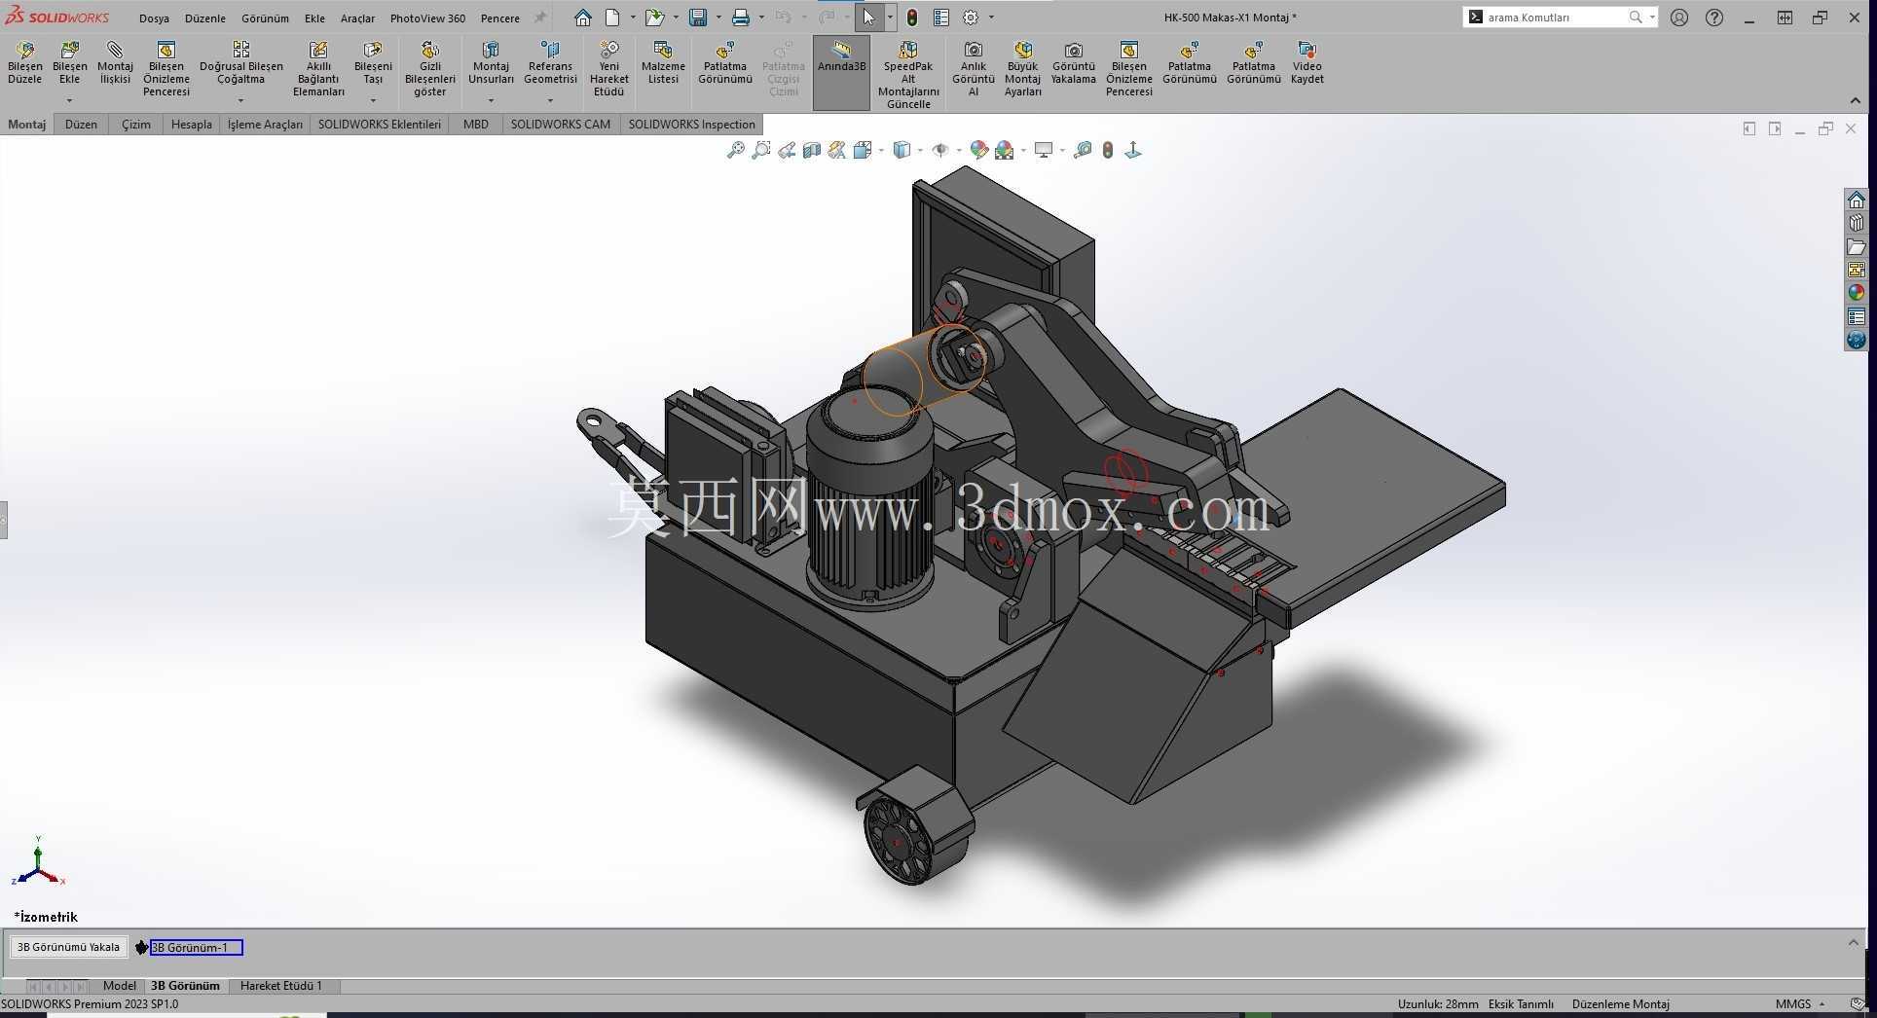Click the Rebuild traffic light icon in title bar
Viewport: 1877px width, 1018px height.
[912, 18]
